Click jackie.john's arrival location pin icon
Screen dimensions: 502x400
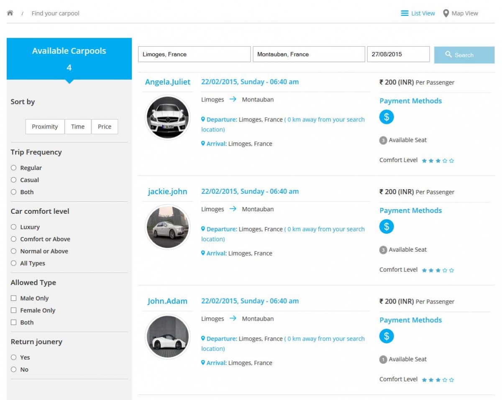tap(203, 253)
